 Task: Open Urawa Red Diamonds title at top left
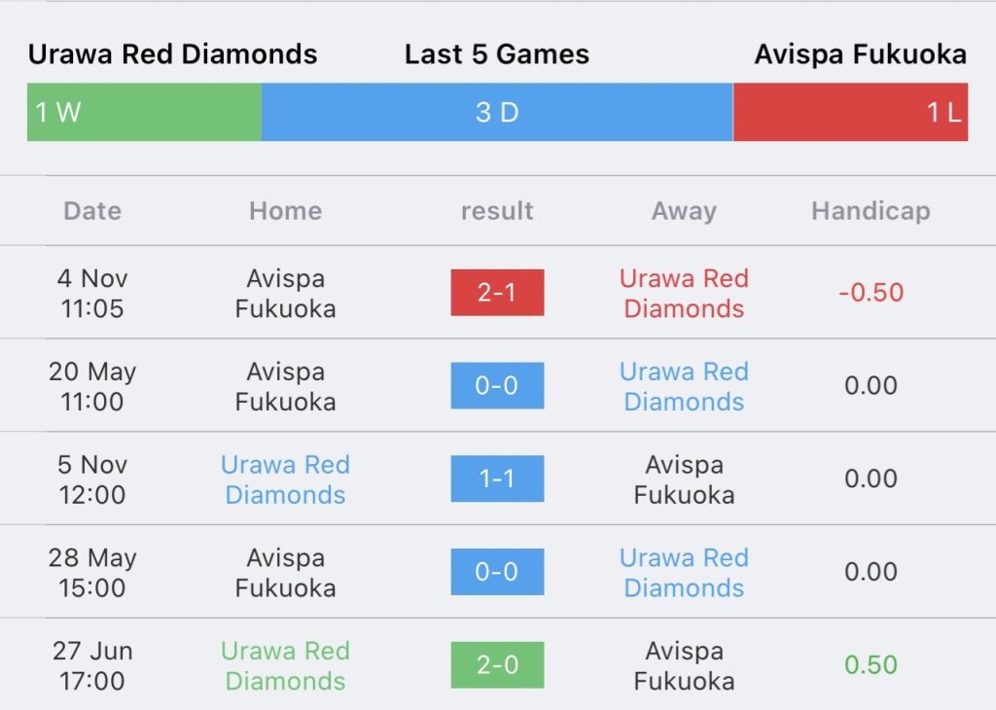(173, 54)
